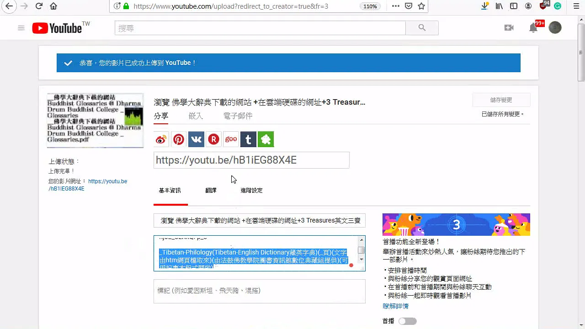Click inside the description text area

click(256, 253)
